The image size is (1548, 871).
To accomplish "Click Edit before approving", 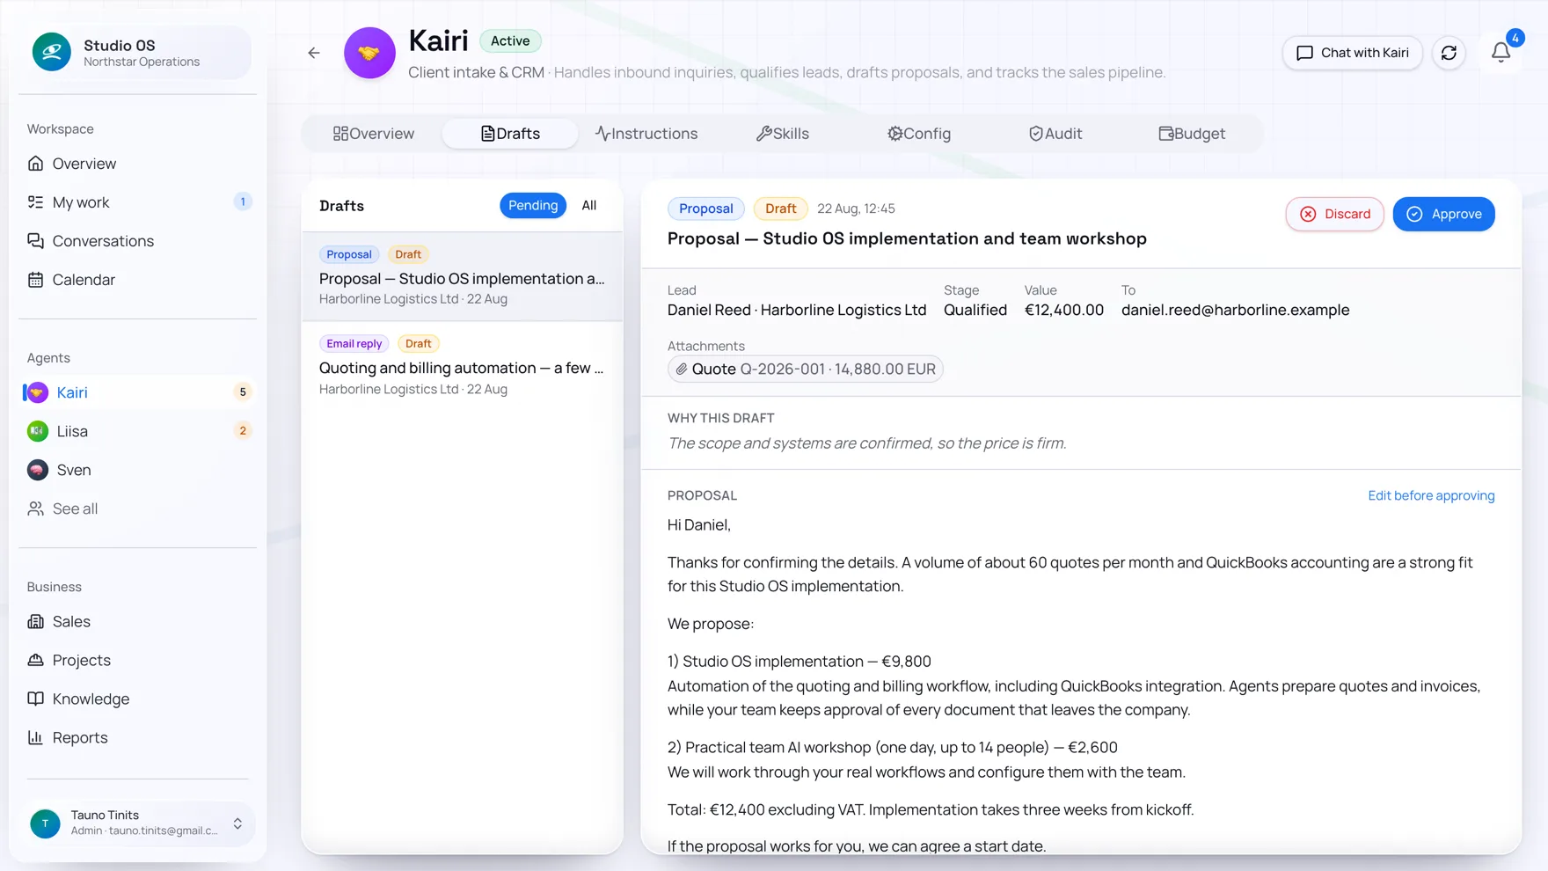I will [1431, 495].
